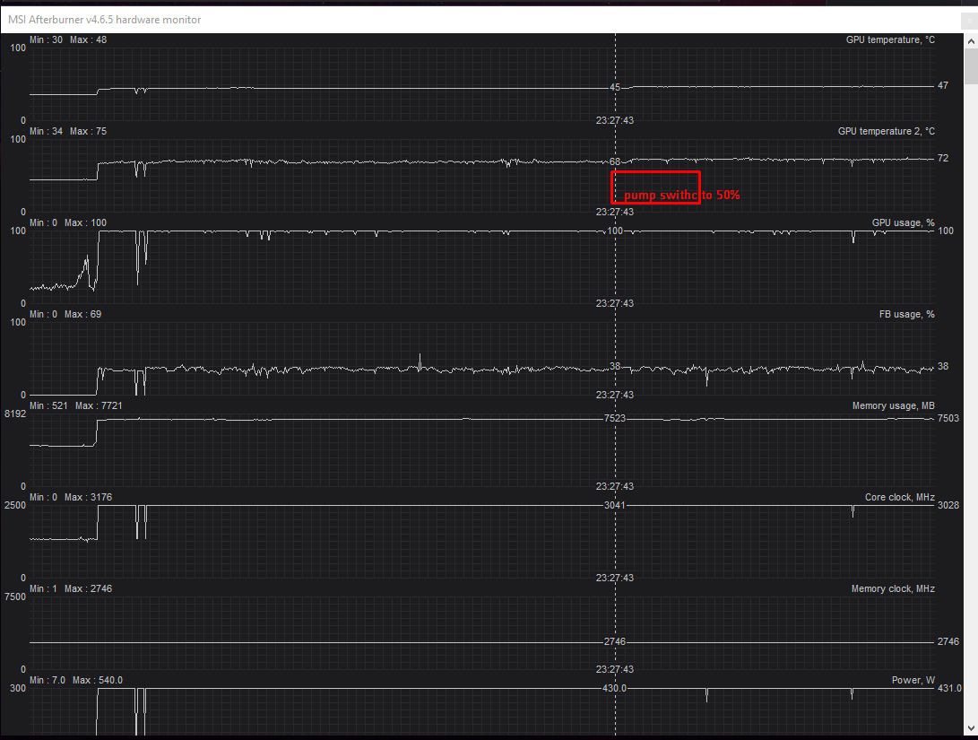Image resolution: width=978 pixels, height=740 pixels.
Task: Click 'Min : 521 Max : 7721' text
Action: [x=76, y=406]
